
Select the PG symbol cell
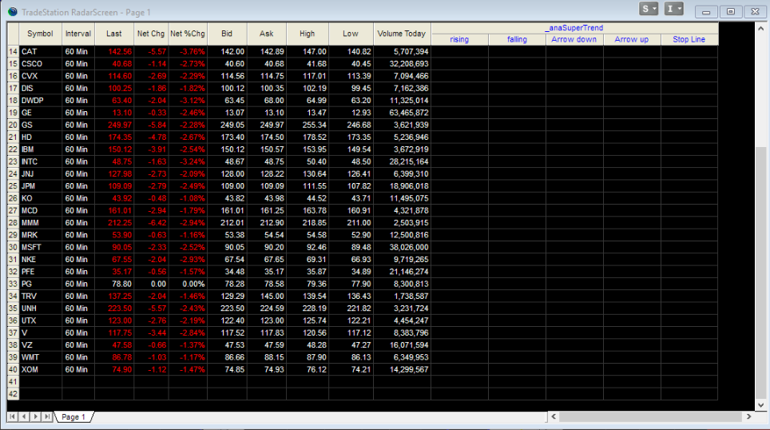coord(40,284)
